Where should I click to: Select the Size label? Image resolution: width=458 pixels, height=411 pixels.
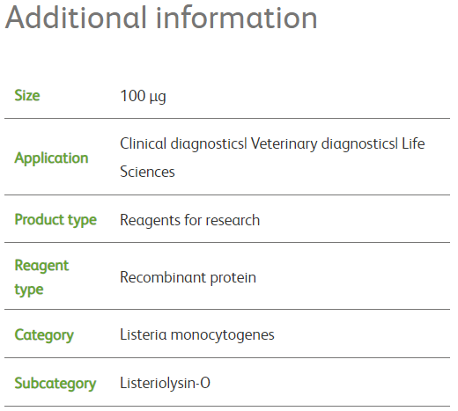pyautogui.click(x=27, y=96)
